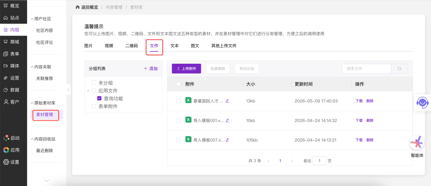Image resolution: width=431 pixels, height=186 pixels.
Task: Click rename pencil icon for 导入模板001 file
Action: click(227, 120)
